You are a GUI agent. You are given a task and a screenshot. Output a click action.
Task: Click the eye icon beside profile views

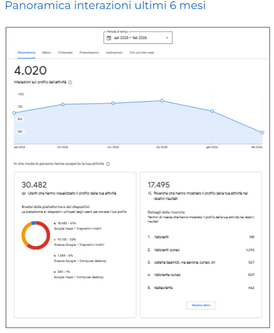[x=23, y=193]
